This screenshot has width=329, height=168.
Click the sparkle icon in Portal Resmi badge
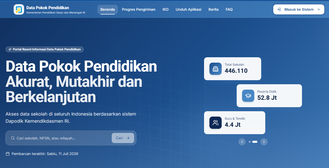pos(10,49)
